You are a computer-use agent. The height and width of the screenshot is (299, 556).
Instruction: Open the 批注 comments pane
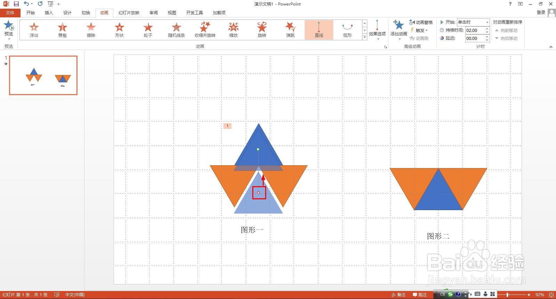click(420, 295)
